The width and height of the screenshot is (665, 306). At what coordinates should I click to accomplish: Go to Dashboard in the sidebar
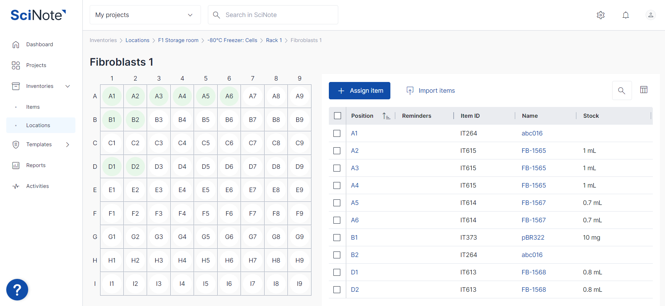(40, 44)
